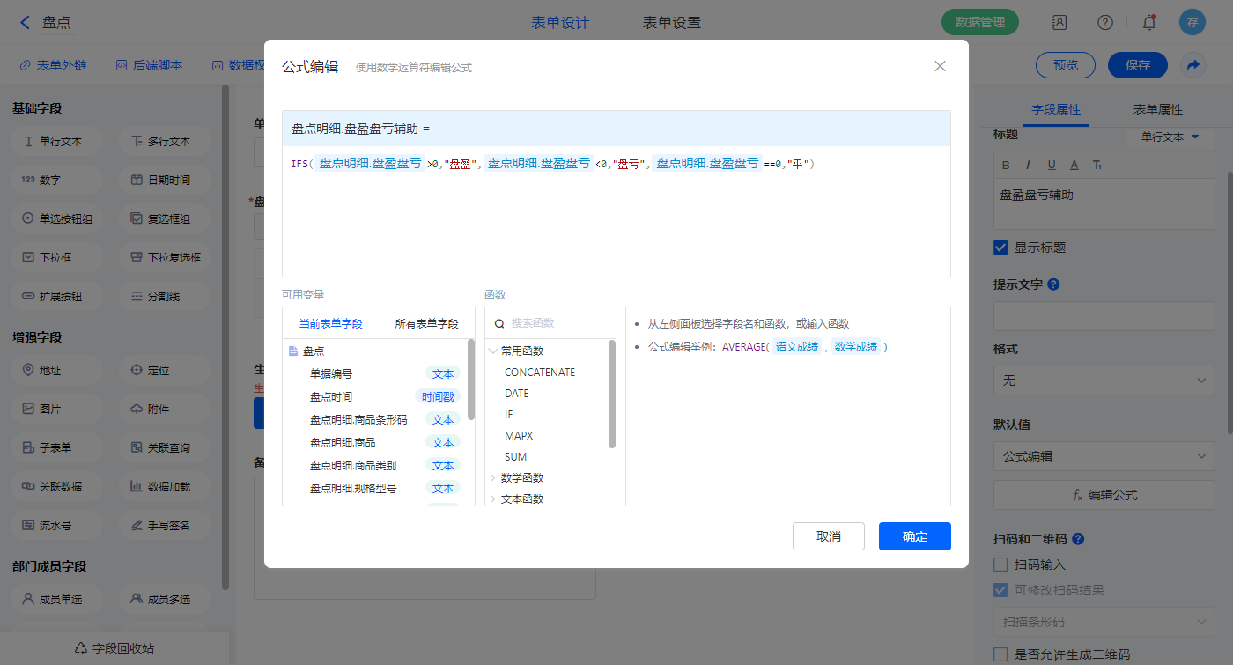The image size is (1233, 665).
Task: Switch to 表单属性 tab
Action: click(1157, 109)
